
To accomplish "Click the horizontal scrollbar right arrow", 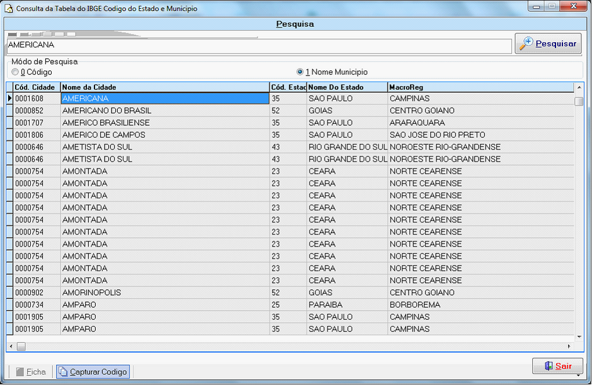I will tap(569, 346).
